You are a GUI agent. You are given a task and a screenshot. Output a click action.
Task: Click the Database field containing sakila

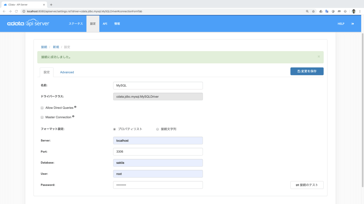click(x=158, y=163)
